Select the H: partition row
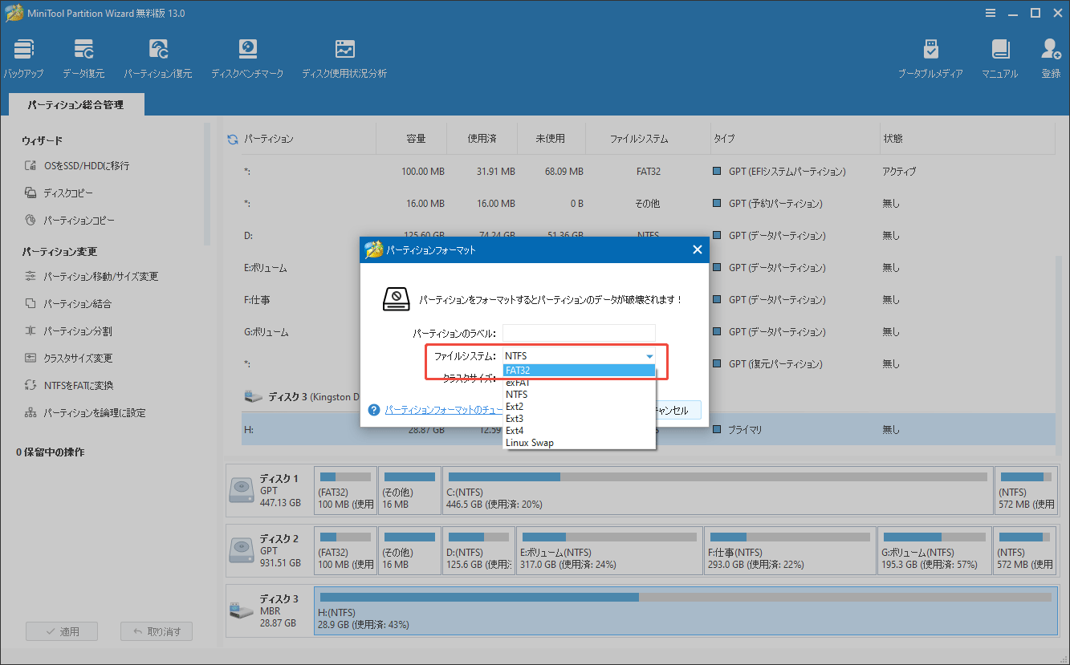Screen dimensions: 1070x665 [x=649, y=430]
